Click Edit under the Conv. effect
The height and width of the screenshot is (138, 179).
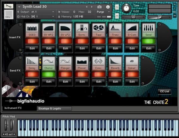(x=99, y=81)
